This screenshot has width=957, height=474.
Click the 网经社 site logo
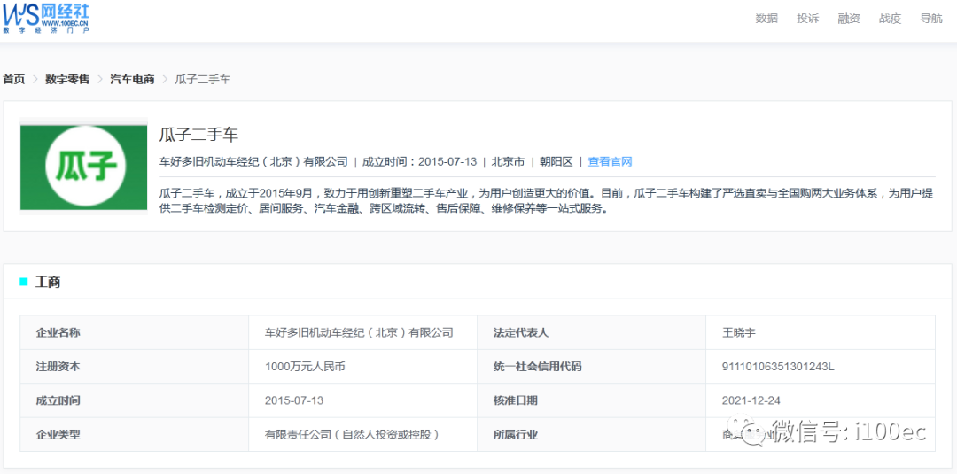coord(46,19)
